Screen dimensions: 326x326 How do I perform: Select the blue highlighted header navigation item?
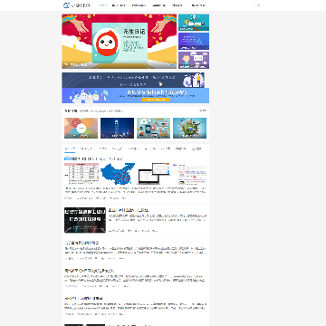pos(103,5)
